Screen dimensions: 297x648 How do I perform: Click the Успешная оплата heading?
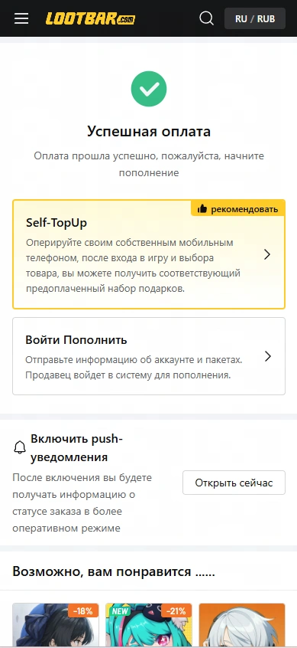(x=149, y=132)
